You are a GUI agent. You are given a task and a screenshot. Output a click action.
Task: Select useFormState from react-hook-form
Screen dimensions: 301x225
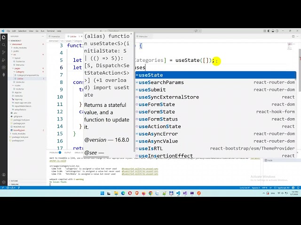point(216,112)
